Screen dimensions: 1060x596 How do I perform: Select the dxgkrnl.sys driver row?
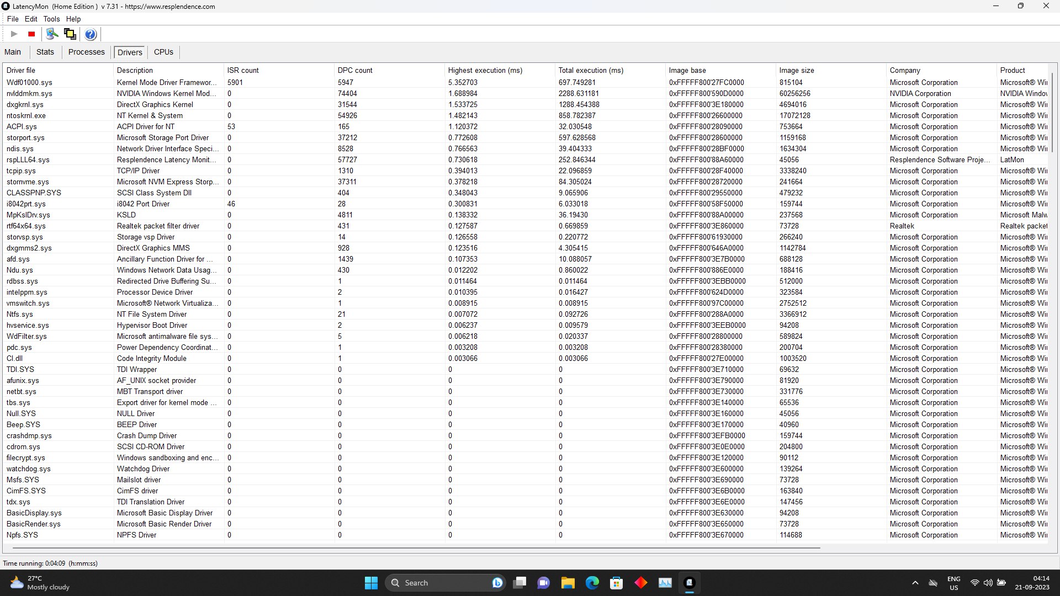pyautogui.click(x=526, y=104)
